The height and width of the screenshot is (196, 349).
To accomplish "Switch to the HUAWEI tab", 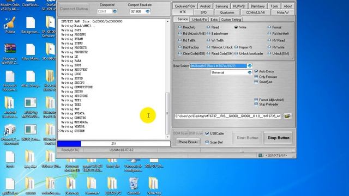I will point(239,6).
